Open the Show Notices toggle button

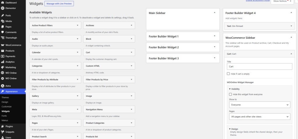(282, 1)
